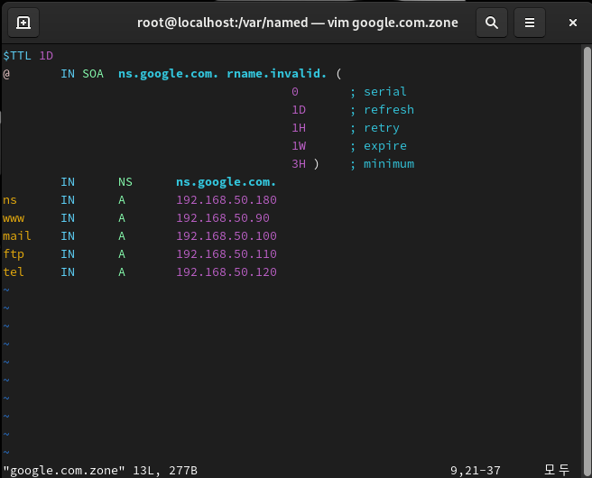Click the 'A' record type in the ftp row
This screenshot has height=478, width=592.
coord(122,254)
